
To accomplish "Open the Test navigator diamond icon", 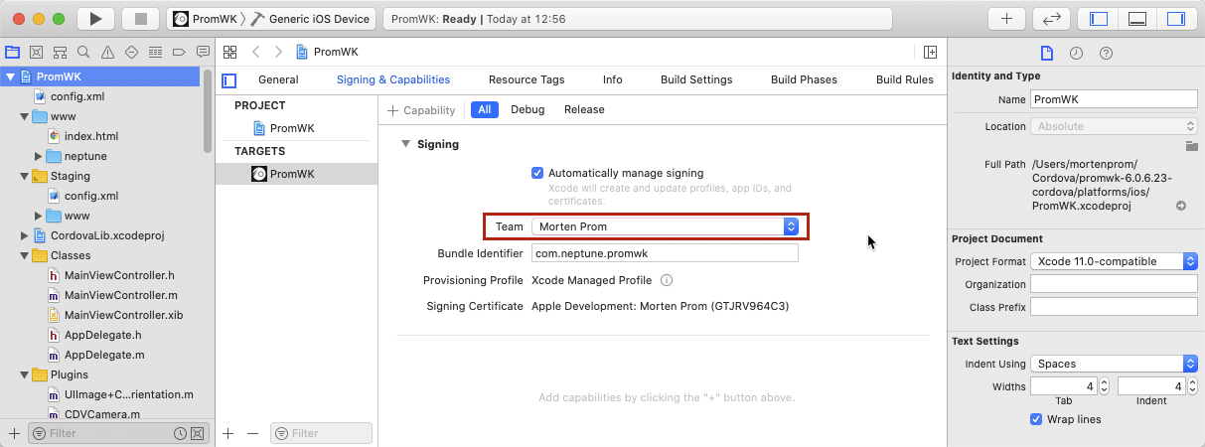I will [x=131, y=52].
